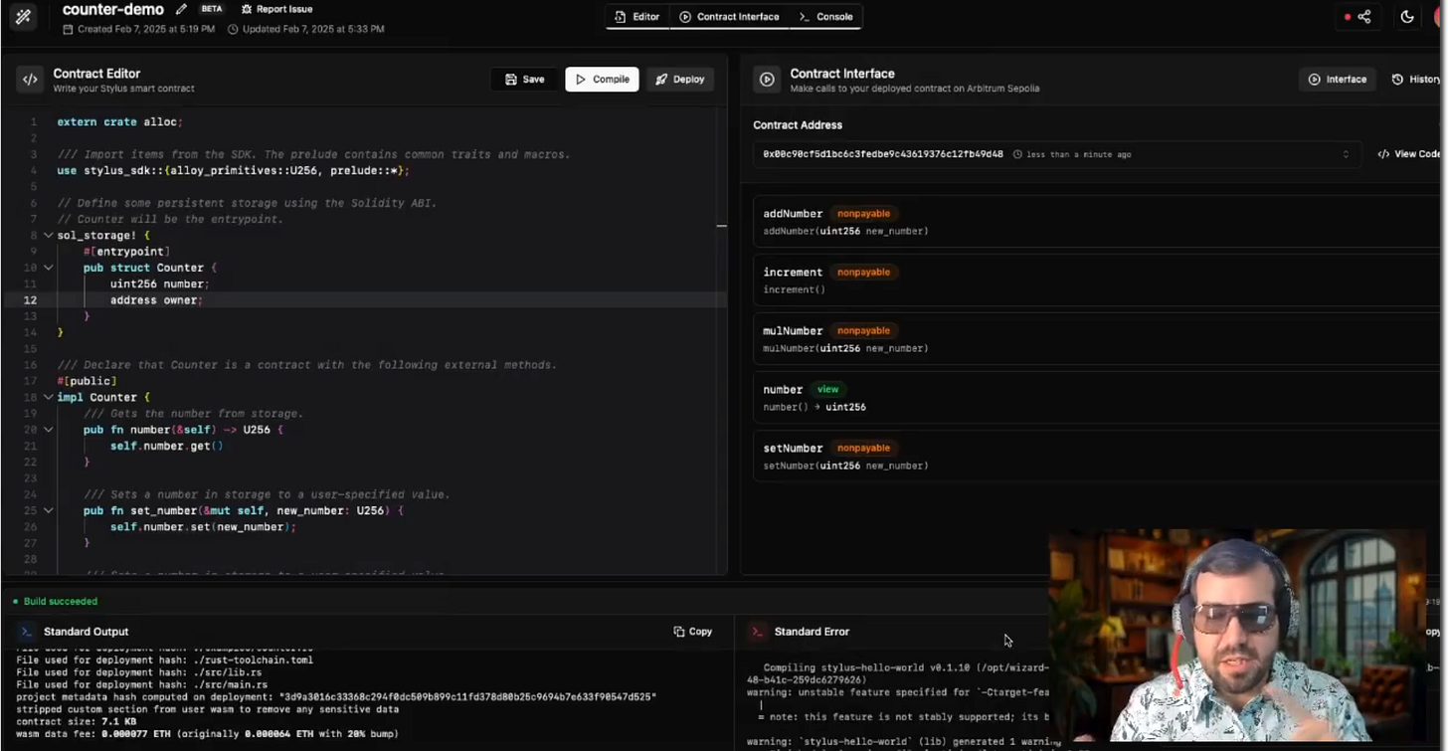Image resolution: width=1448 pixels, height=751 pixels.
Task: Click the Updated time clock icon
Action: coord(233,29)
